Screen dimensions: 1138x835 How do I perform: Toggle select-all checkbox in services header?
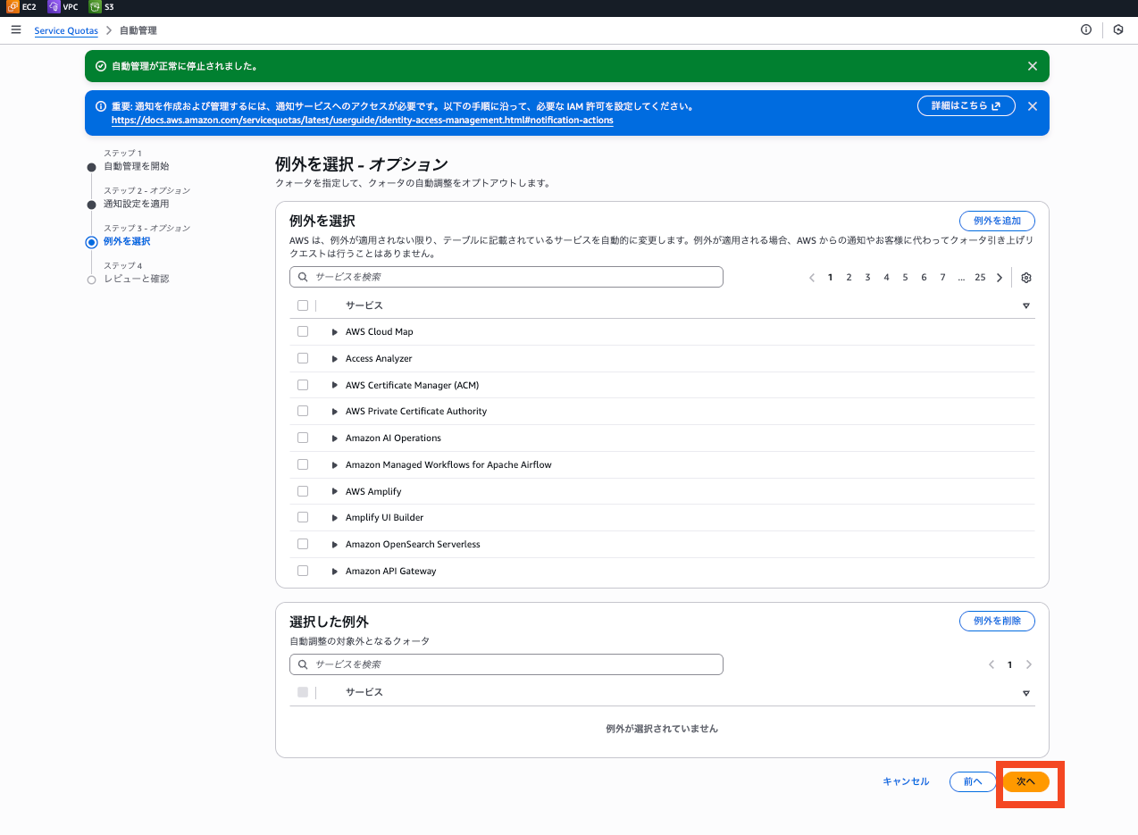pyautogui.click(x=303, y=305)
